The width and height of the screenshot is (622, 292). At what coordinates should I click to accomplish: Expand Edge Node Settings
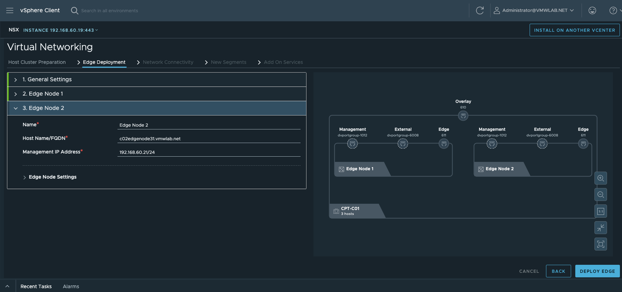tap(50, 177)
